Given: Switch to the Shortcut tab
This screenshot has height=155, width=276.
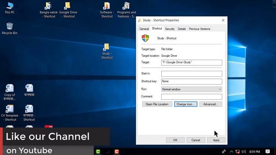Looking at the screenshot, I should coord(157,28).
